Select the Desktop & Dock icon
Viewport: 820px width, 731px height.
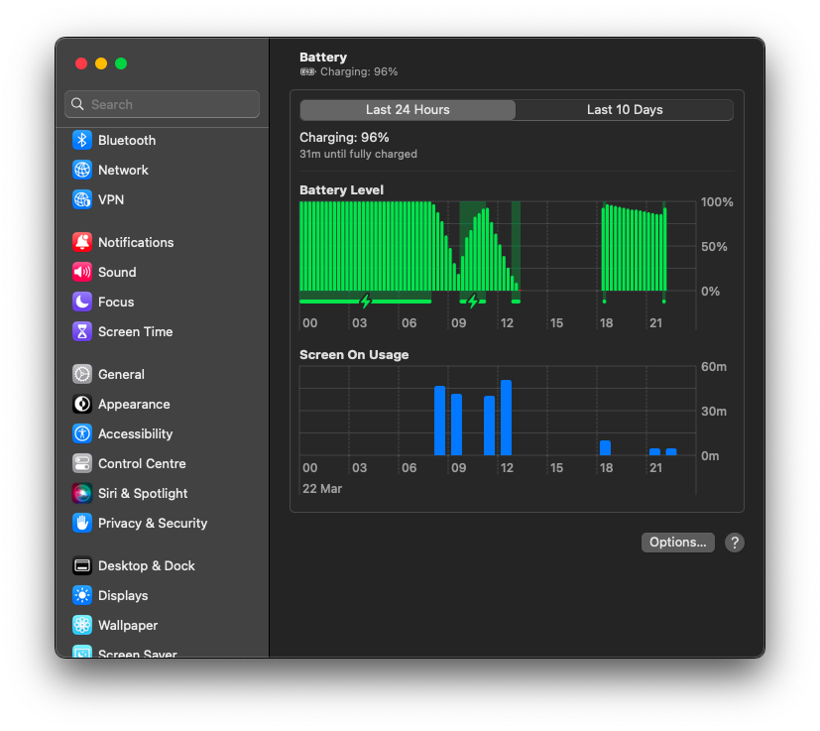[x=82, y=565]
